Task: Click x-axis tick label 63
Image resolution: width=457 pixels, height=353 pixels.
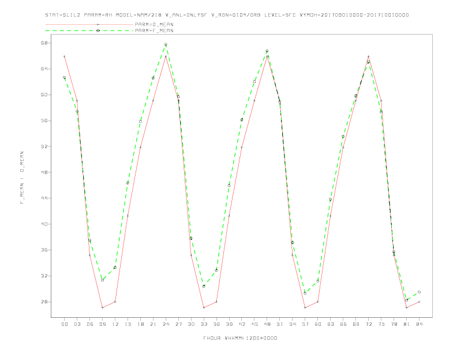Action: 331,324
